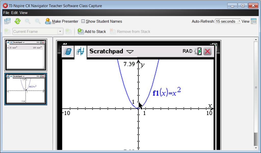Open the Scratchpad dropdown arrow
The image size is (261, 153).
click(130, 52)
